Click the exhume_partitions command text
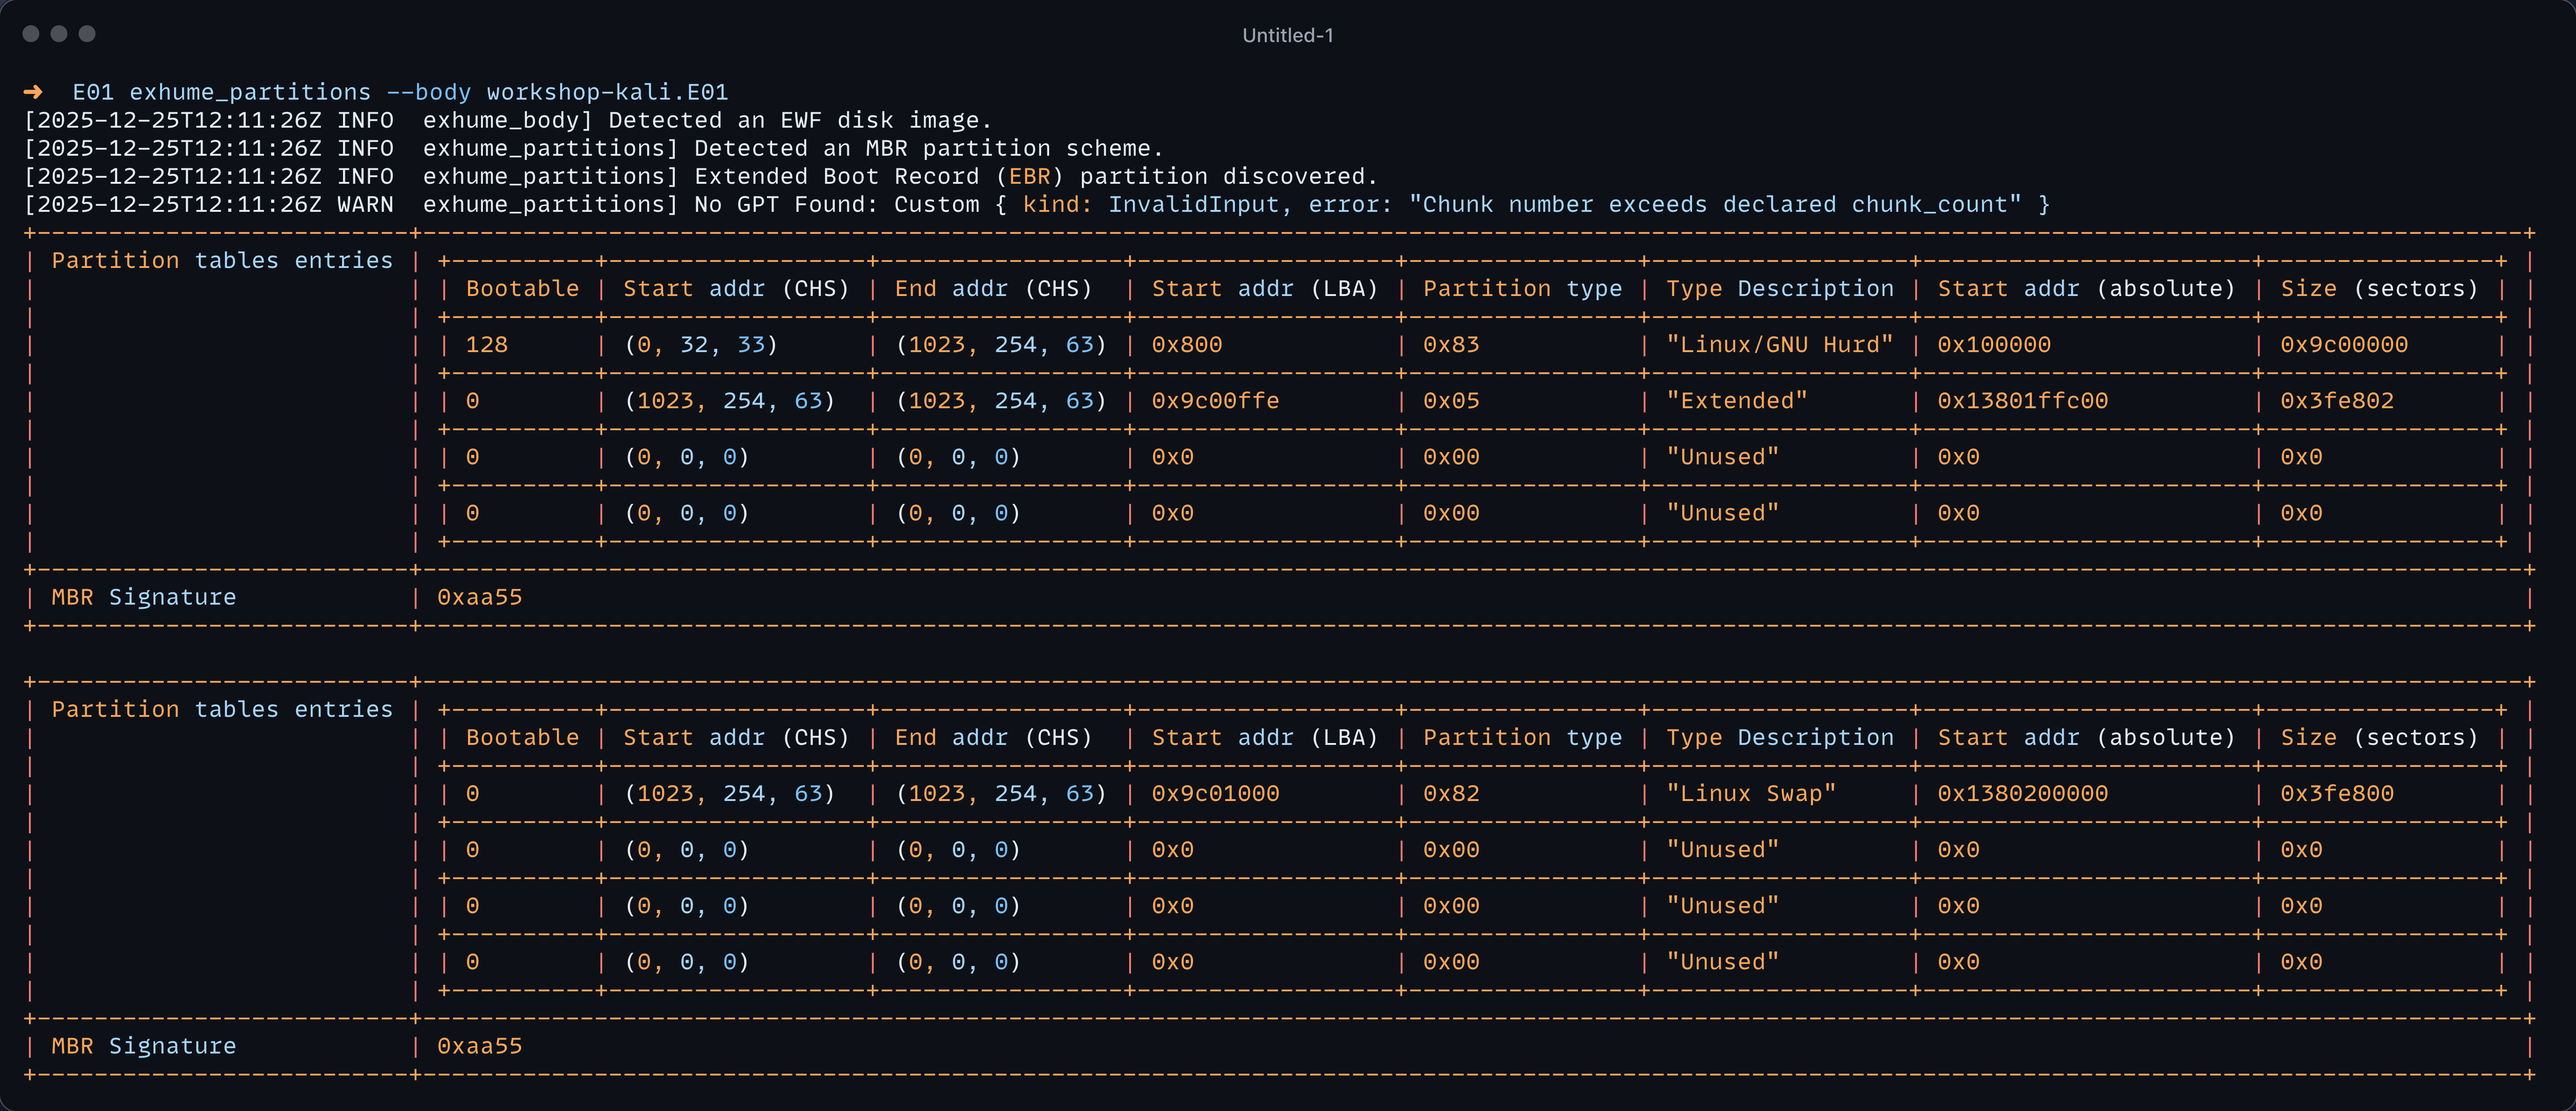The width and height of the screenshot is (2576, 1111). point(250,92)
